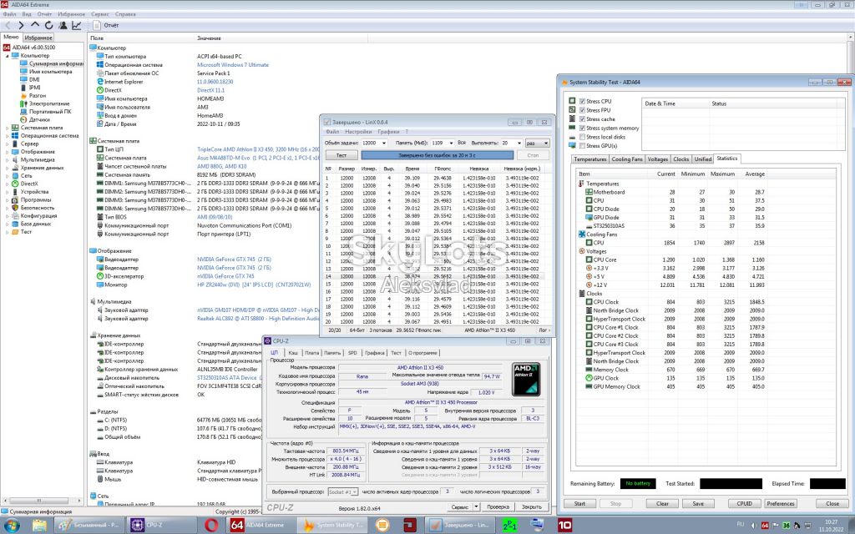The height and width of the screenshot is (534, 855).
Task: Collapse the Компьютер tree node
Action: (x=7, y=56)
